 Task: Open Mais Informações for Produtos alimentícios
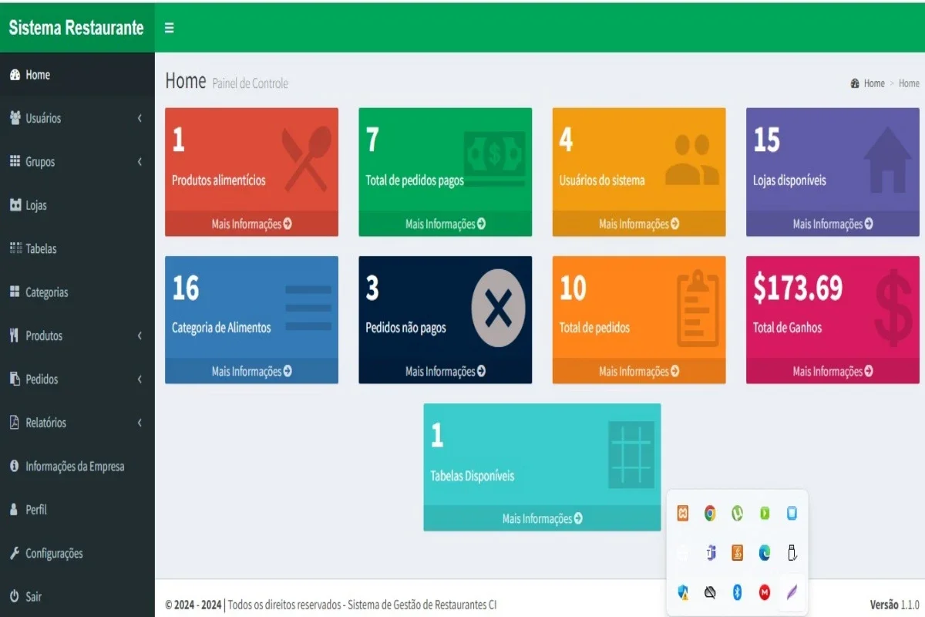coord(251,224)
